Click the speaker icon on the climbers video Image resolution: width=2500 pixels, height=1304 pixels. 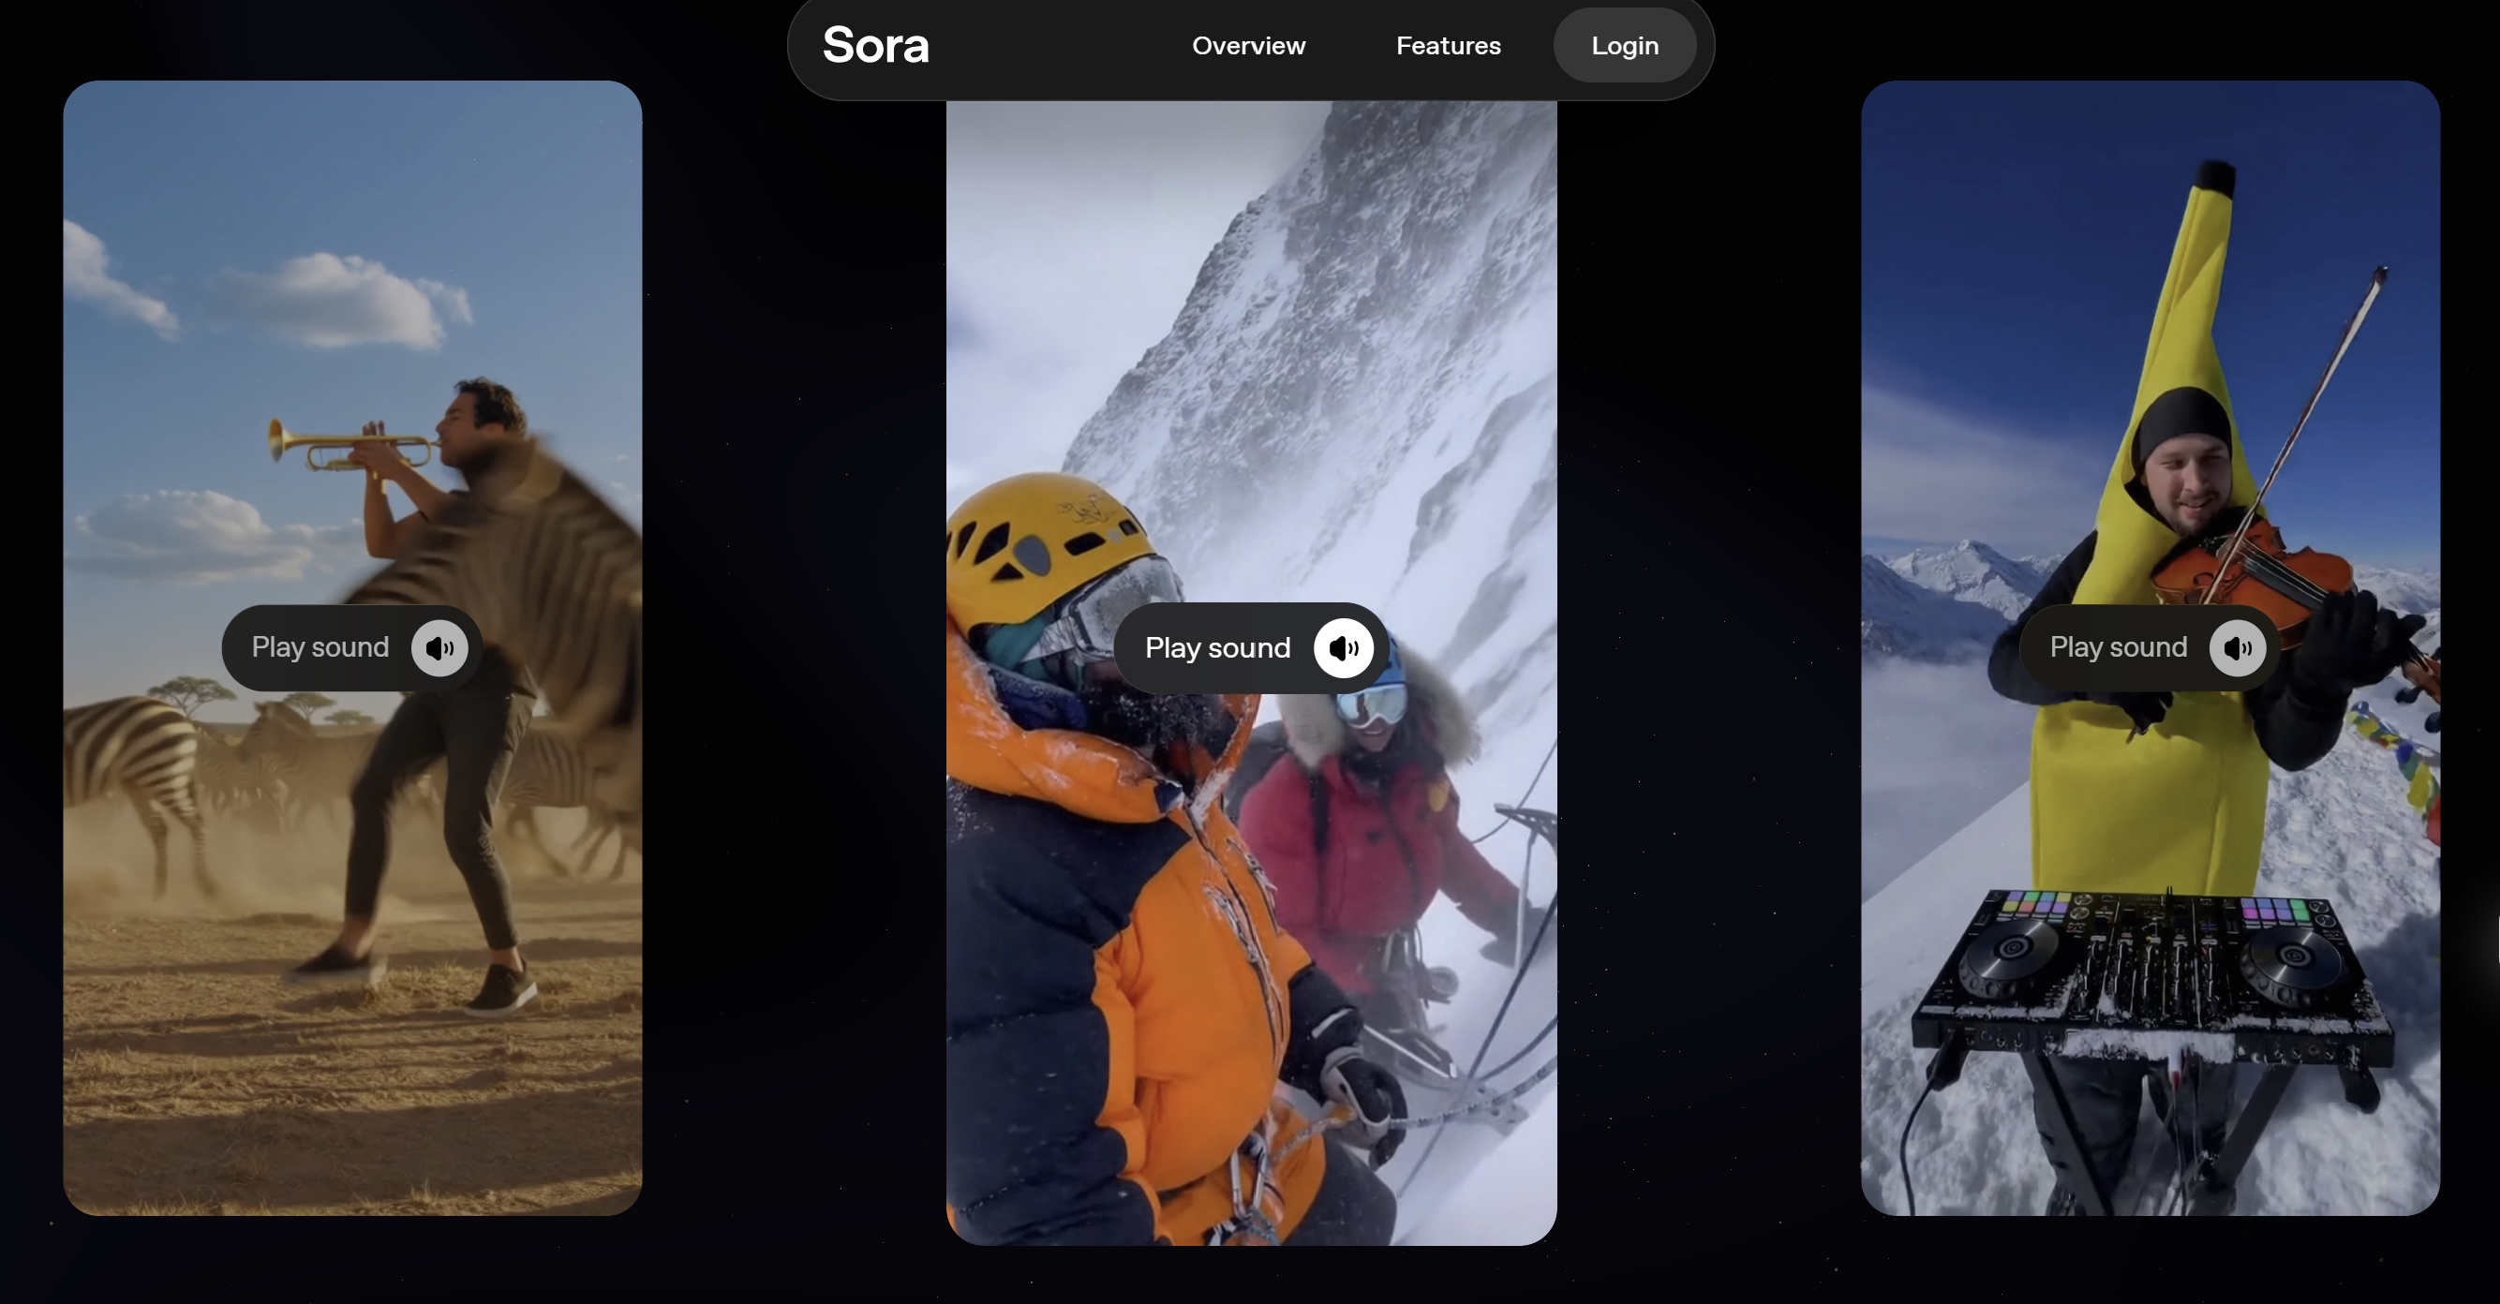click(x=1343, y=648)
